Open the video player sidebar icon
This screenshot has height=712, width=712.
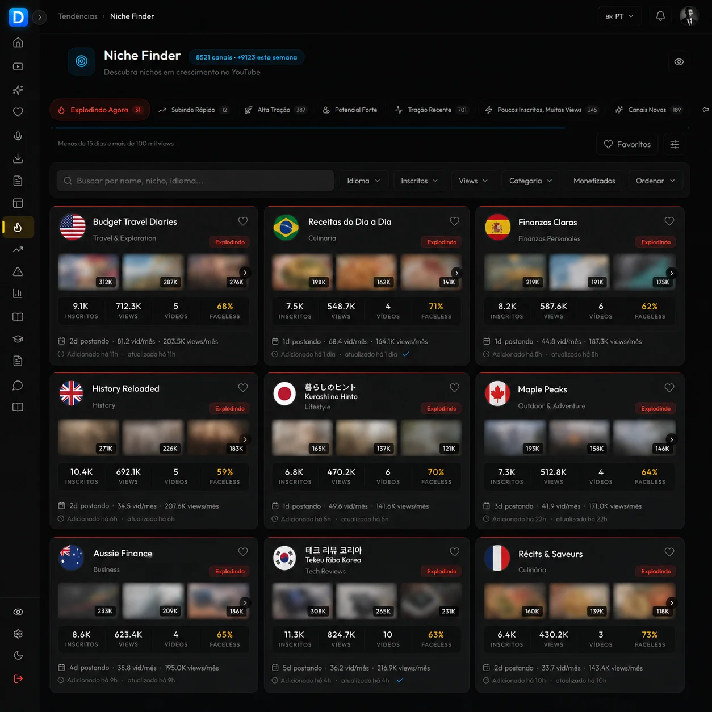18,66
